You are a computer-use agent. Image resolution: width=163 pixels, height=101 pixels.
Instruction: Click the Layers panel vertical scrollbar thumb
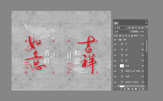coord(147,46)
